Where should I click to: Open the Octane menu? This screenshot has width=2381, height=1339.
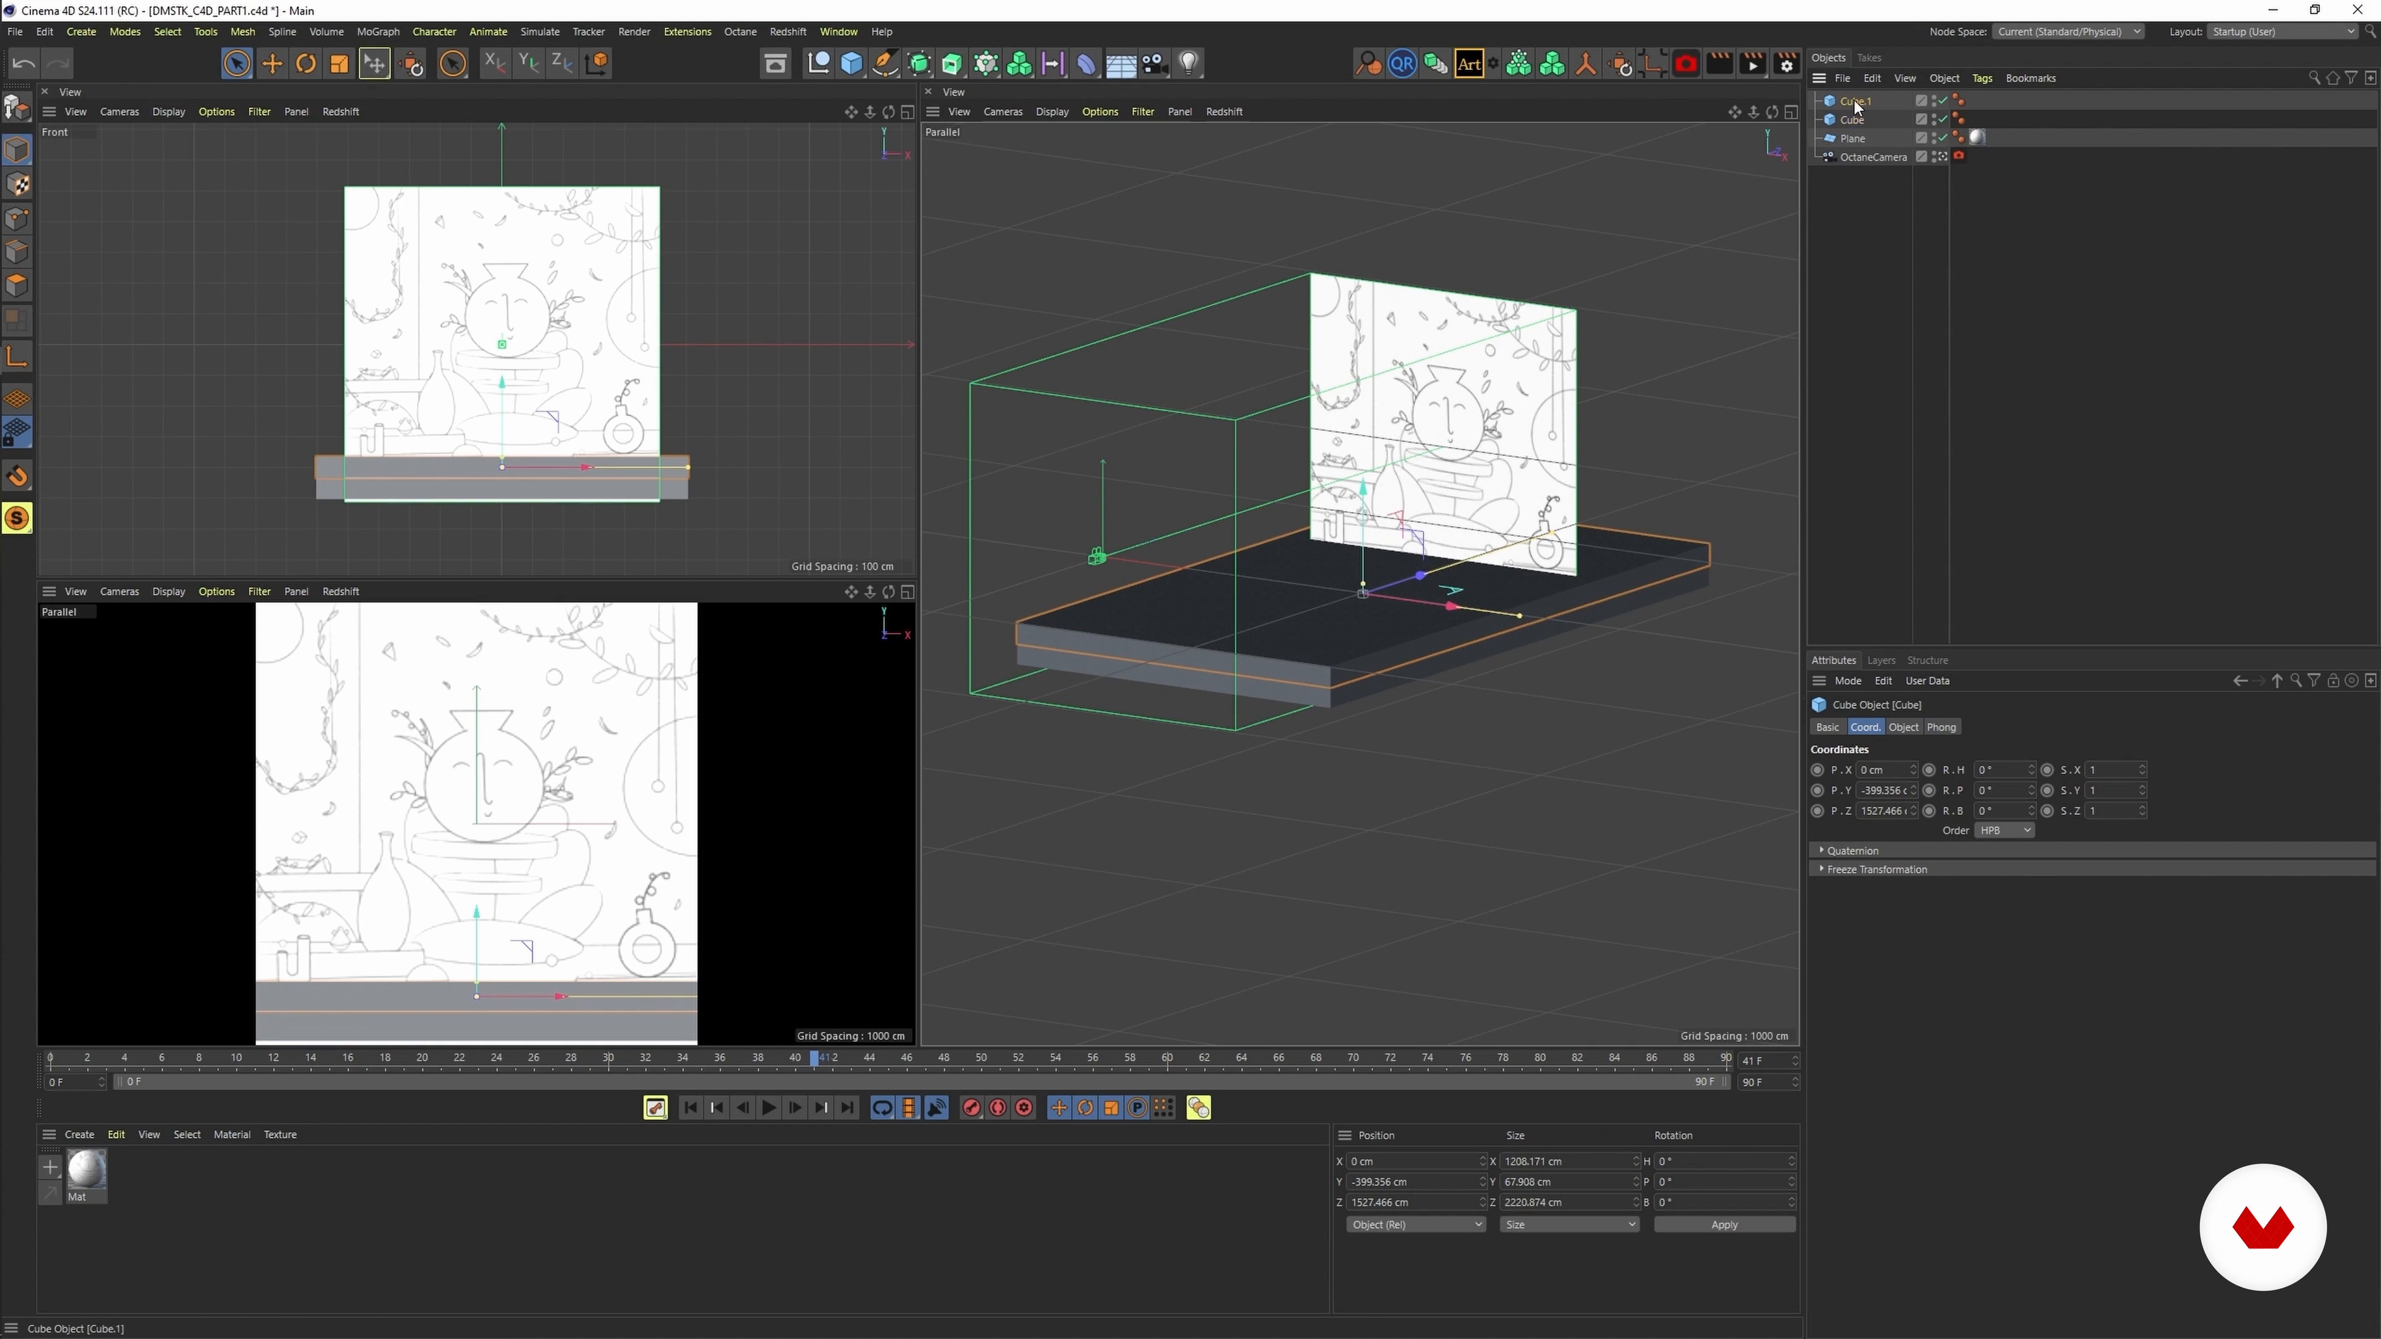tap(740, 32)
